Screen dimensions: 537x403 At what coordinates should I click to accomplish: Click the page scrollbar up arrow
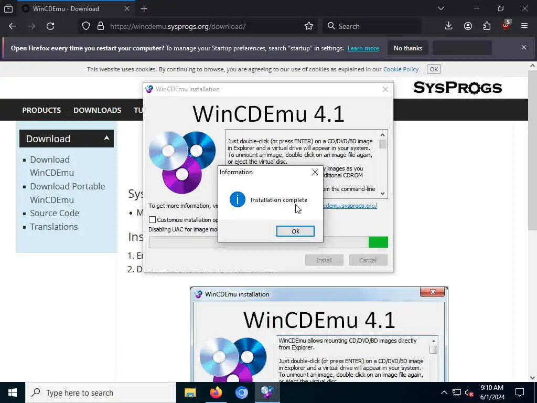(x=533, y=66)
